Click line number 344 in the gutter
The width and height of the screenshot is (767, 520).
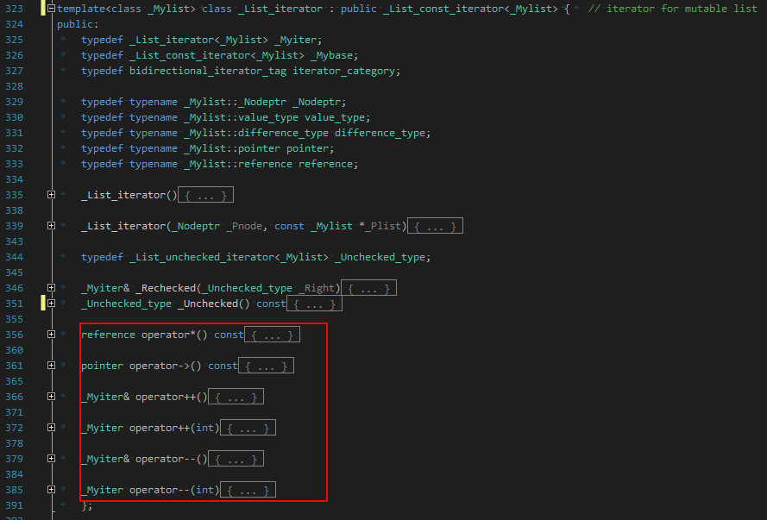(14, 257)
